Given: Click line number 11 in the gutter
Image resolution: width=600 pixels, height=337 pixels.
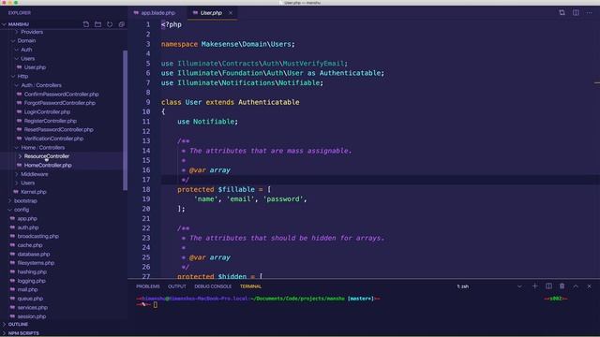Looking at the screenshot, I should tap(146, 122).
